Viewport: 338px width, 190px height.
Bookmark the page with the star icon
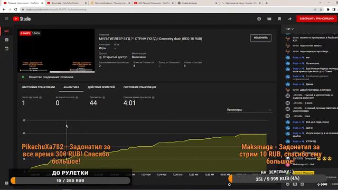point(321,9)
